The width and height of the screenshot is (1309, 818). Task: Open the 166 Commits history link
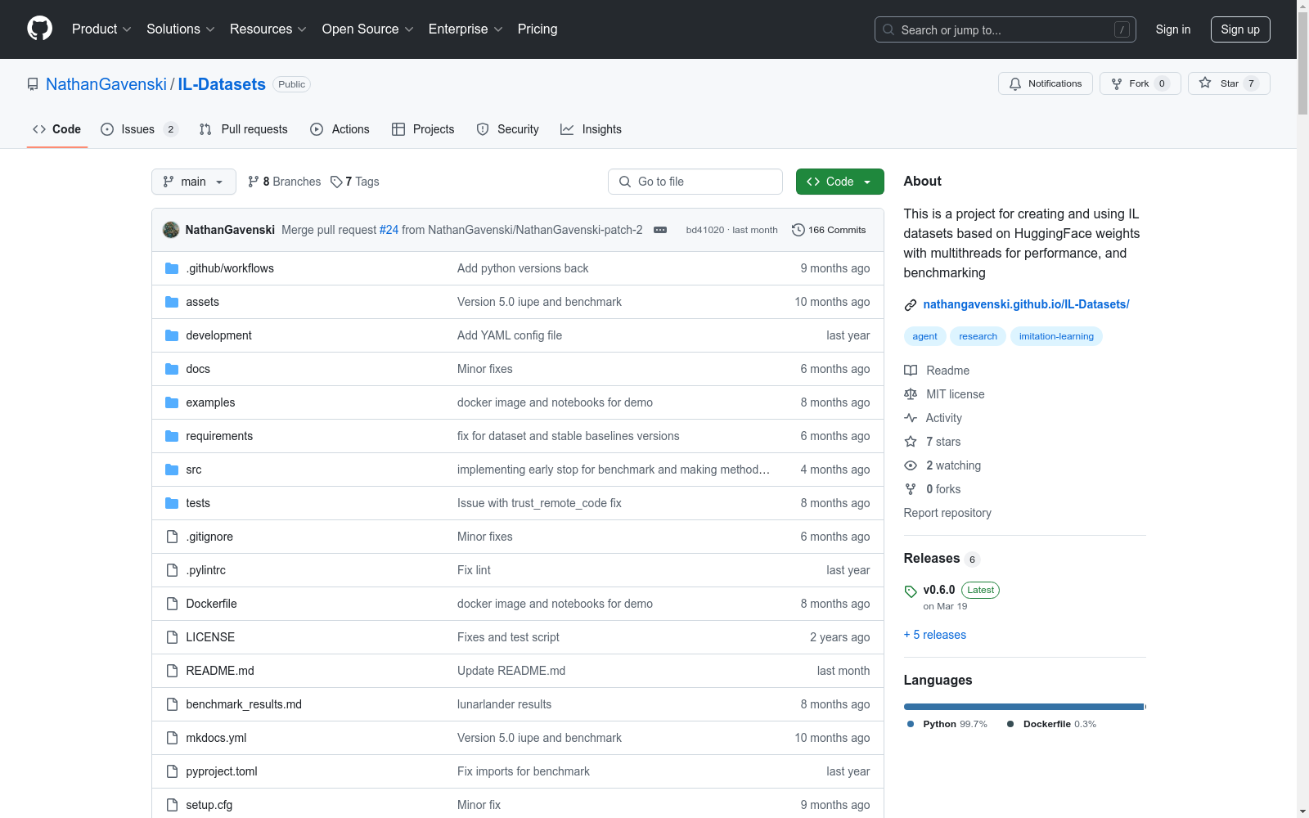[829, 230]
